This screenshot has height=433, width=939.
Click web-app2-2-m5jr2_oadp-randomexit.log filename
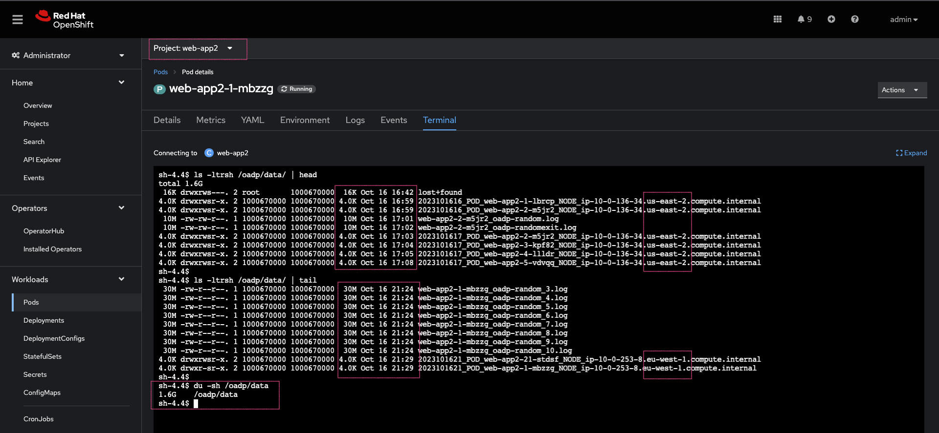pyautogui.click(x=497, y=228)
